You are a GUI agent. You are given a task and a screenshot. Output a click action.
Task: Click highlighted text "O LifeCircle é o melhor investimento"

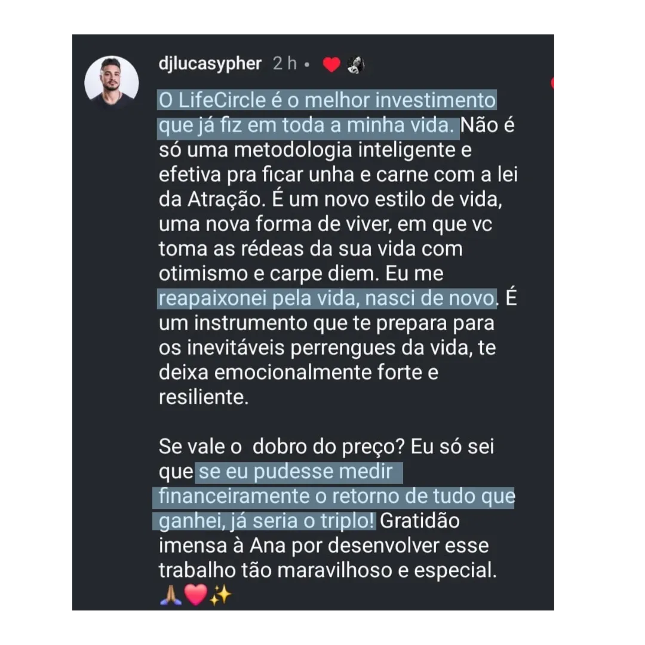[327, 100]
